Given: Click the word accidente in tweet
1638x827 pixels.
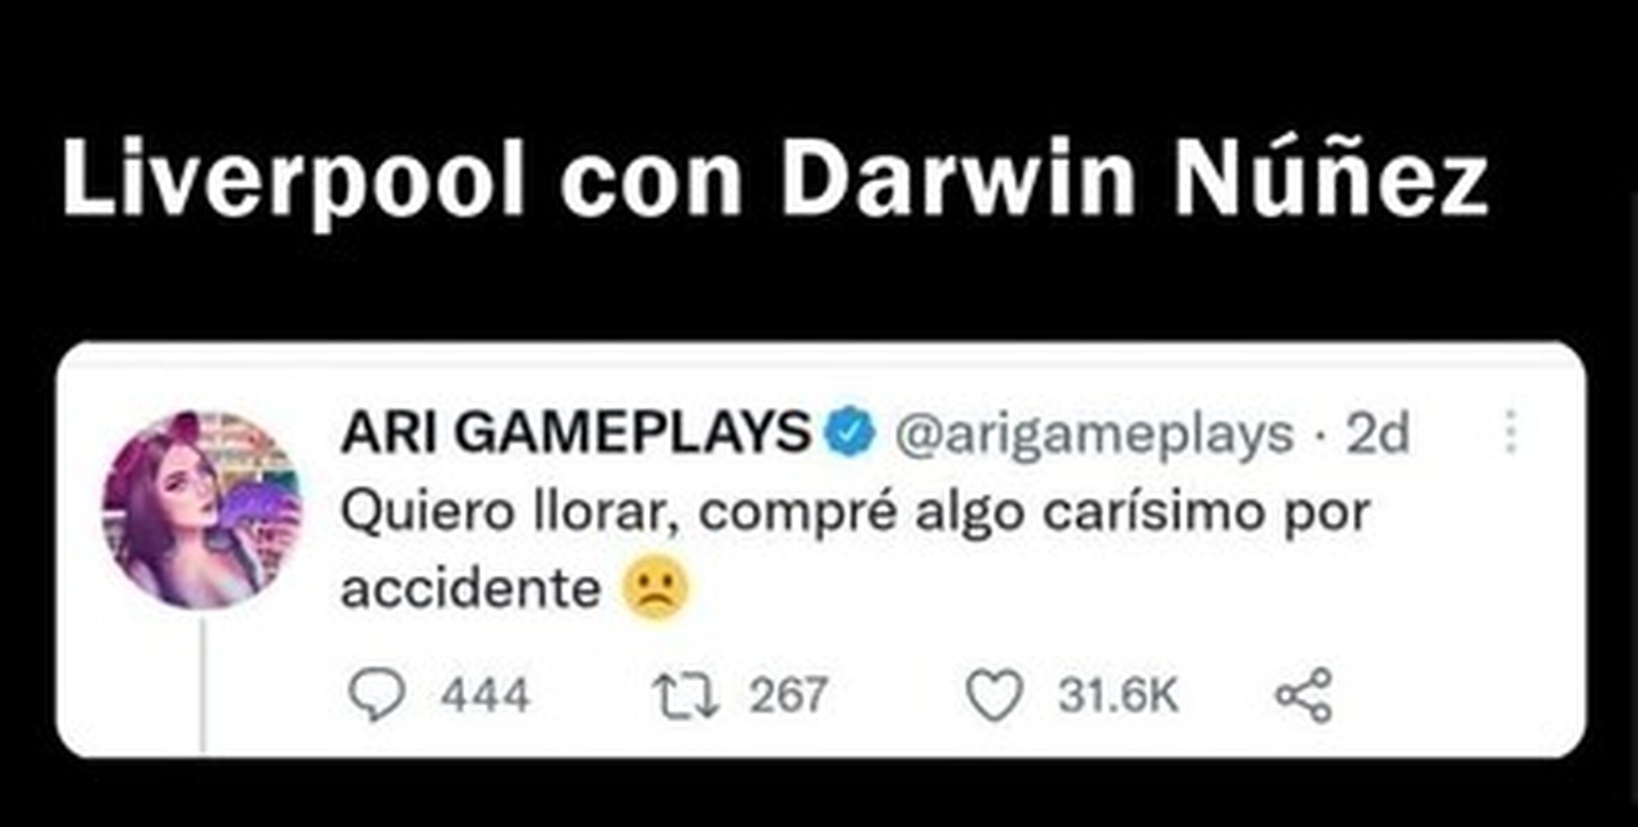Looking at the screenshot, I should [x=470, y=589].
